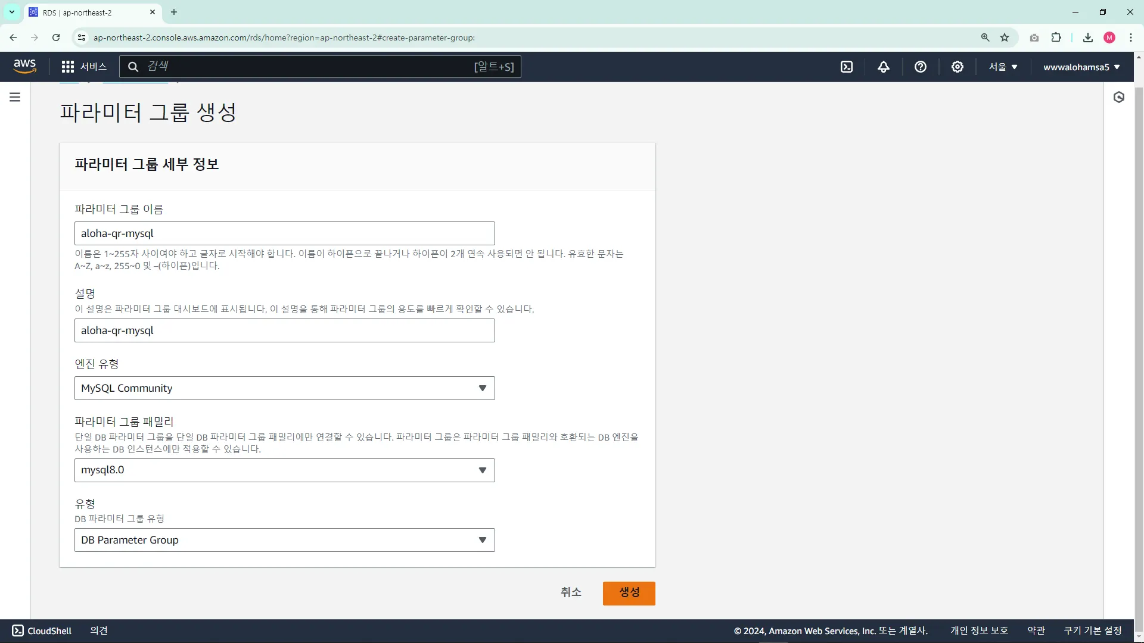Expand the mysql8.0 parameter group family dropdown
1144x643 pixels.
tap(284, 470)
